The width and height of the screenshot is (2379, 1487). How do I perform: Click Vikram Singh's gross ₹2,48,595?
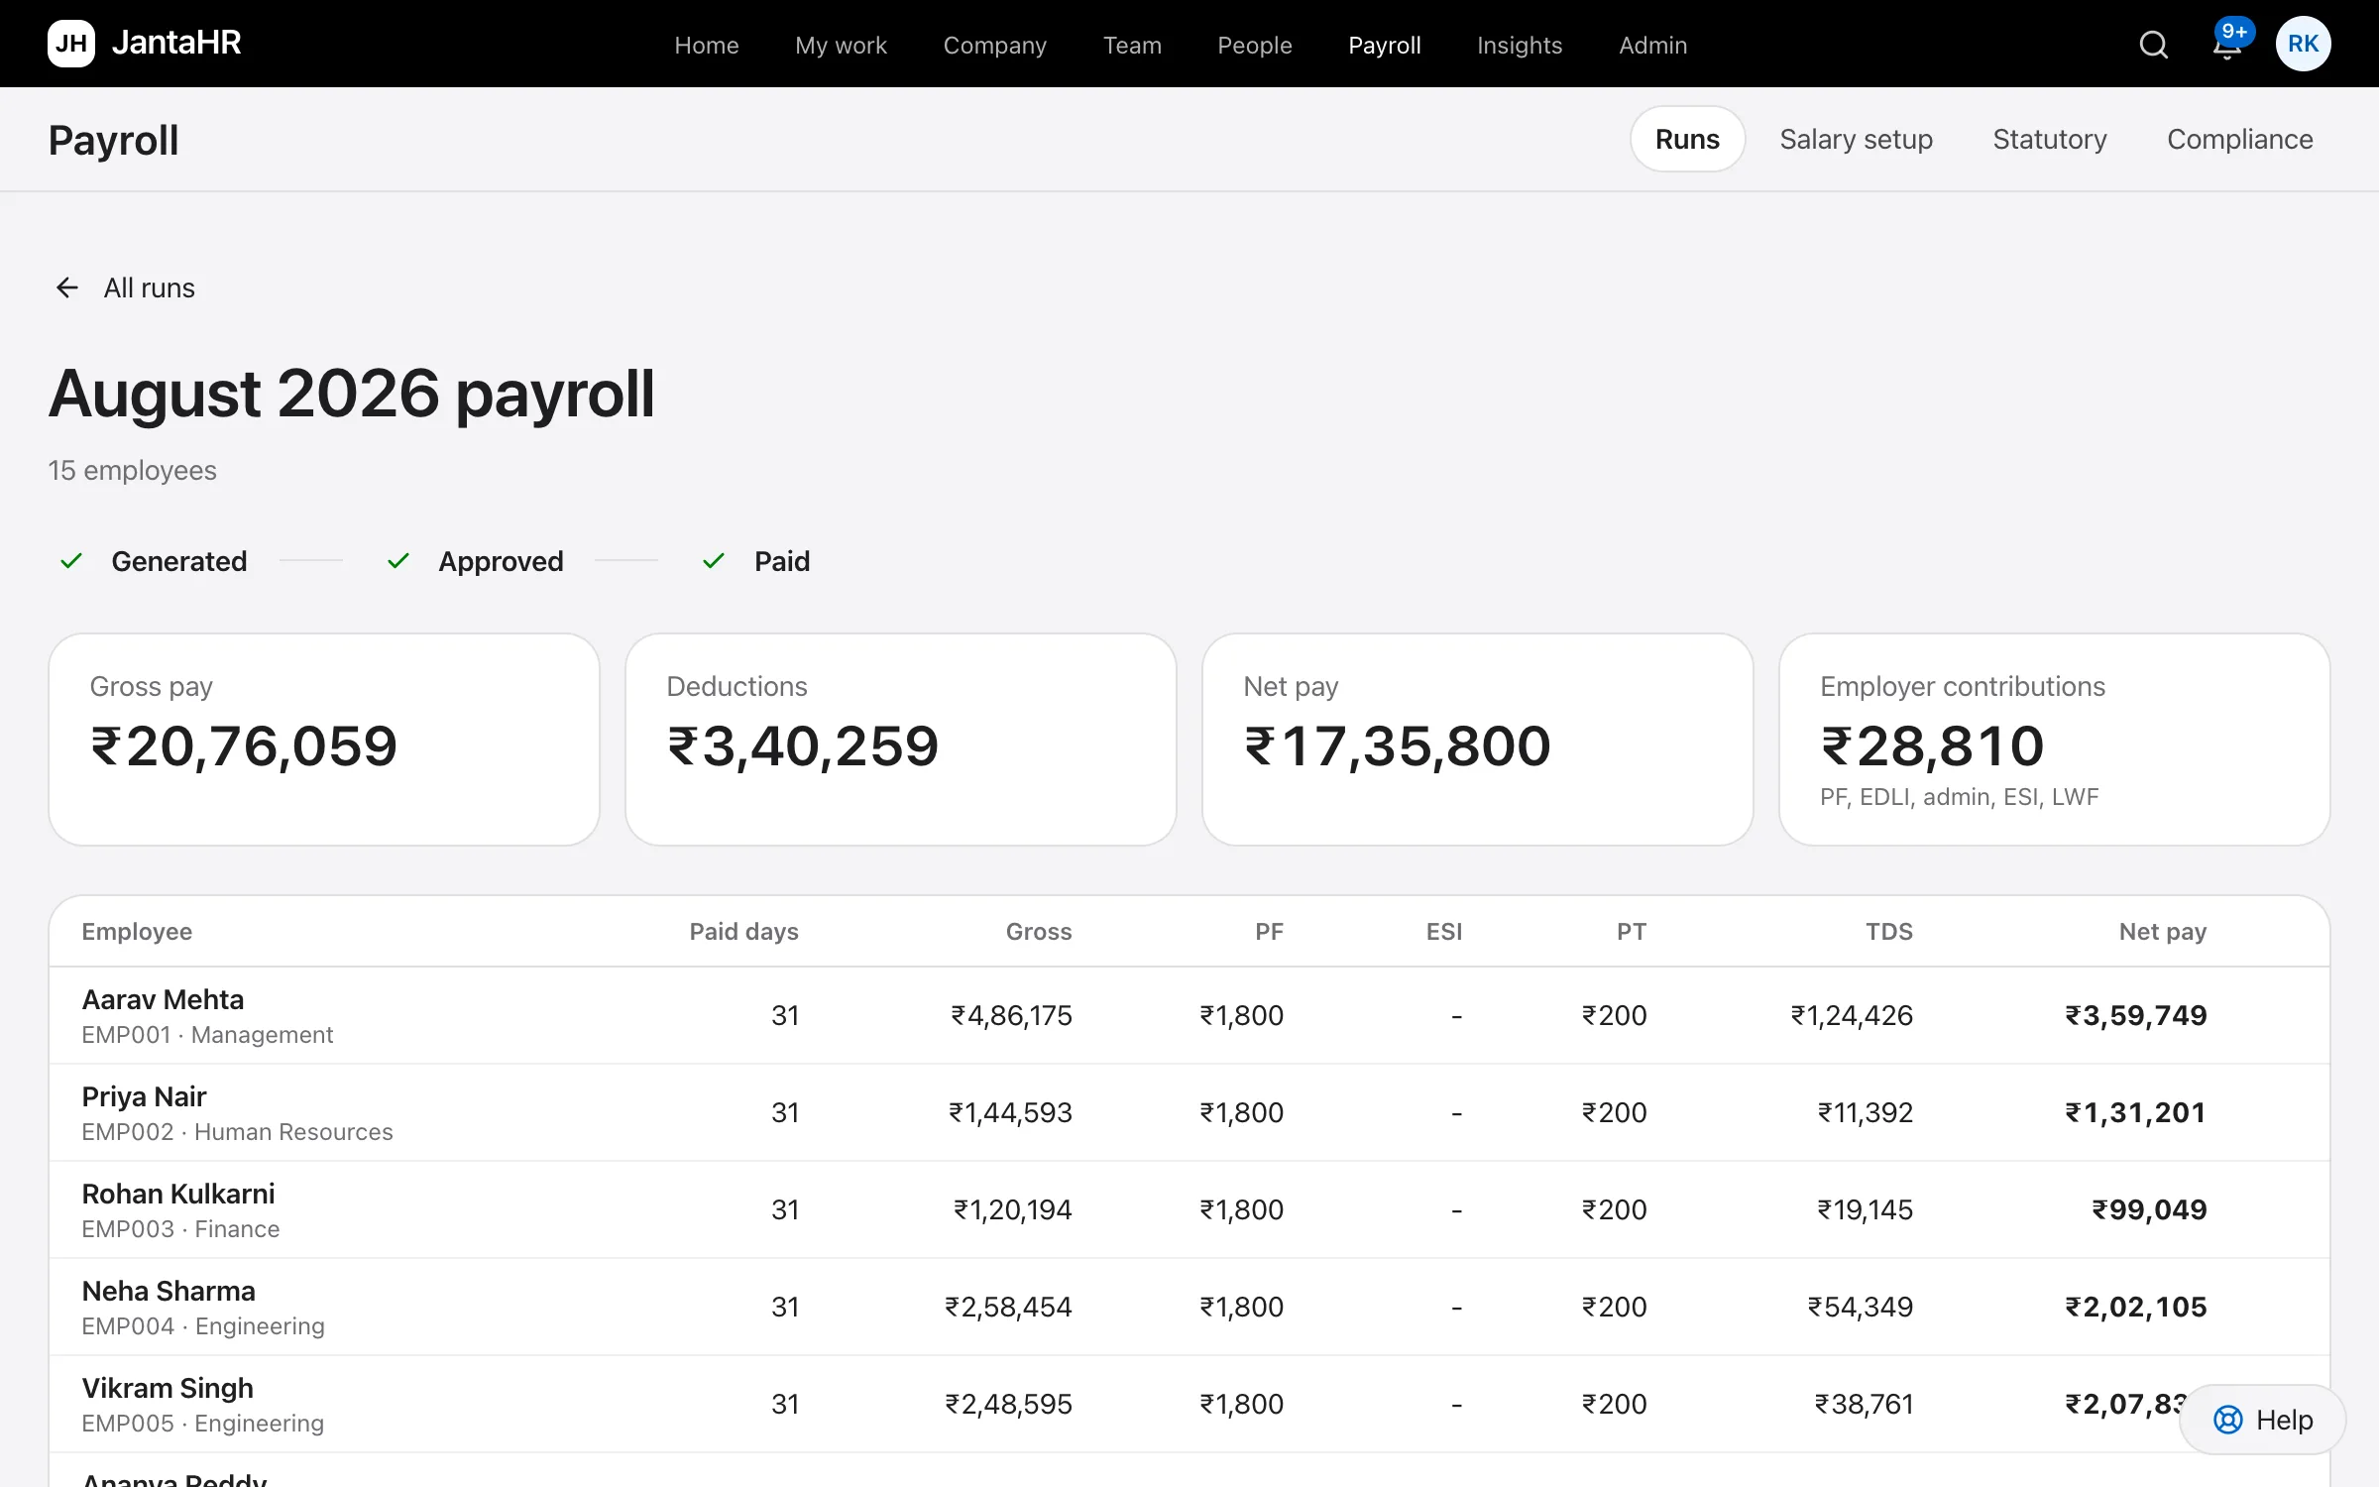pyautogui.click(x=1008, y=1404)
